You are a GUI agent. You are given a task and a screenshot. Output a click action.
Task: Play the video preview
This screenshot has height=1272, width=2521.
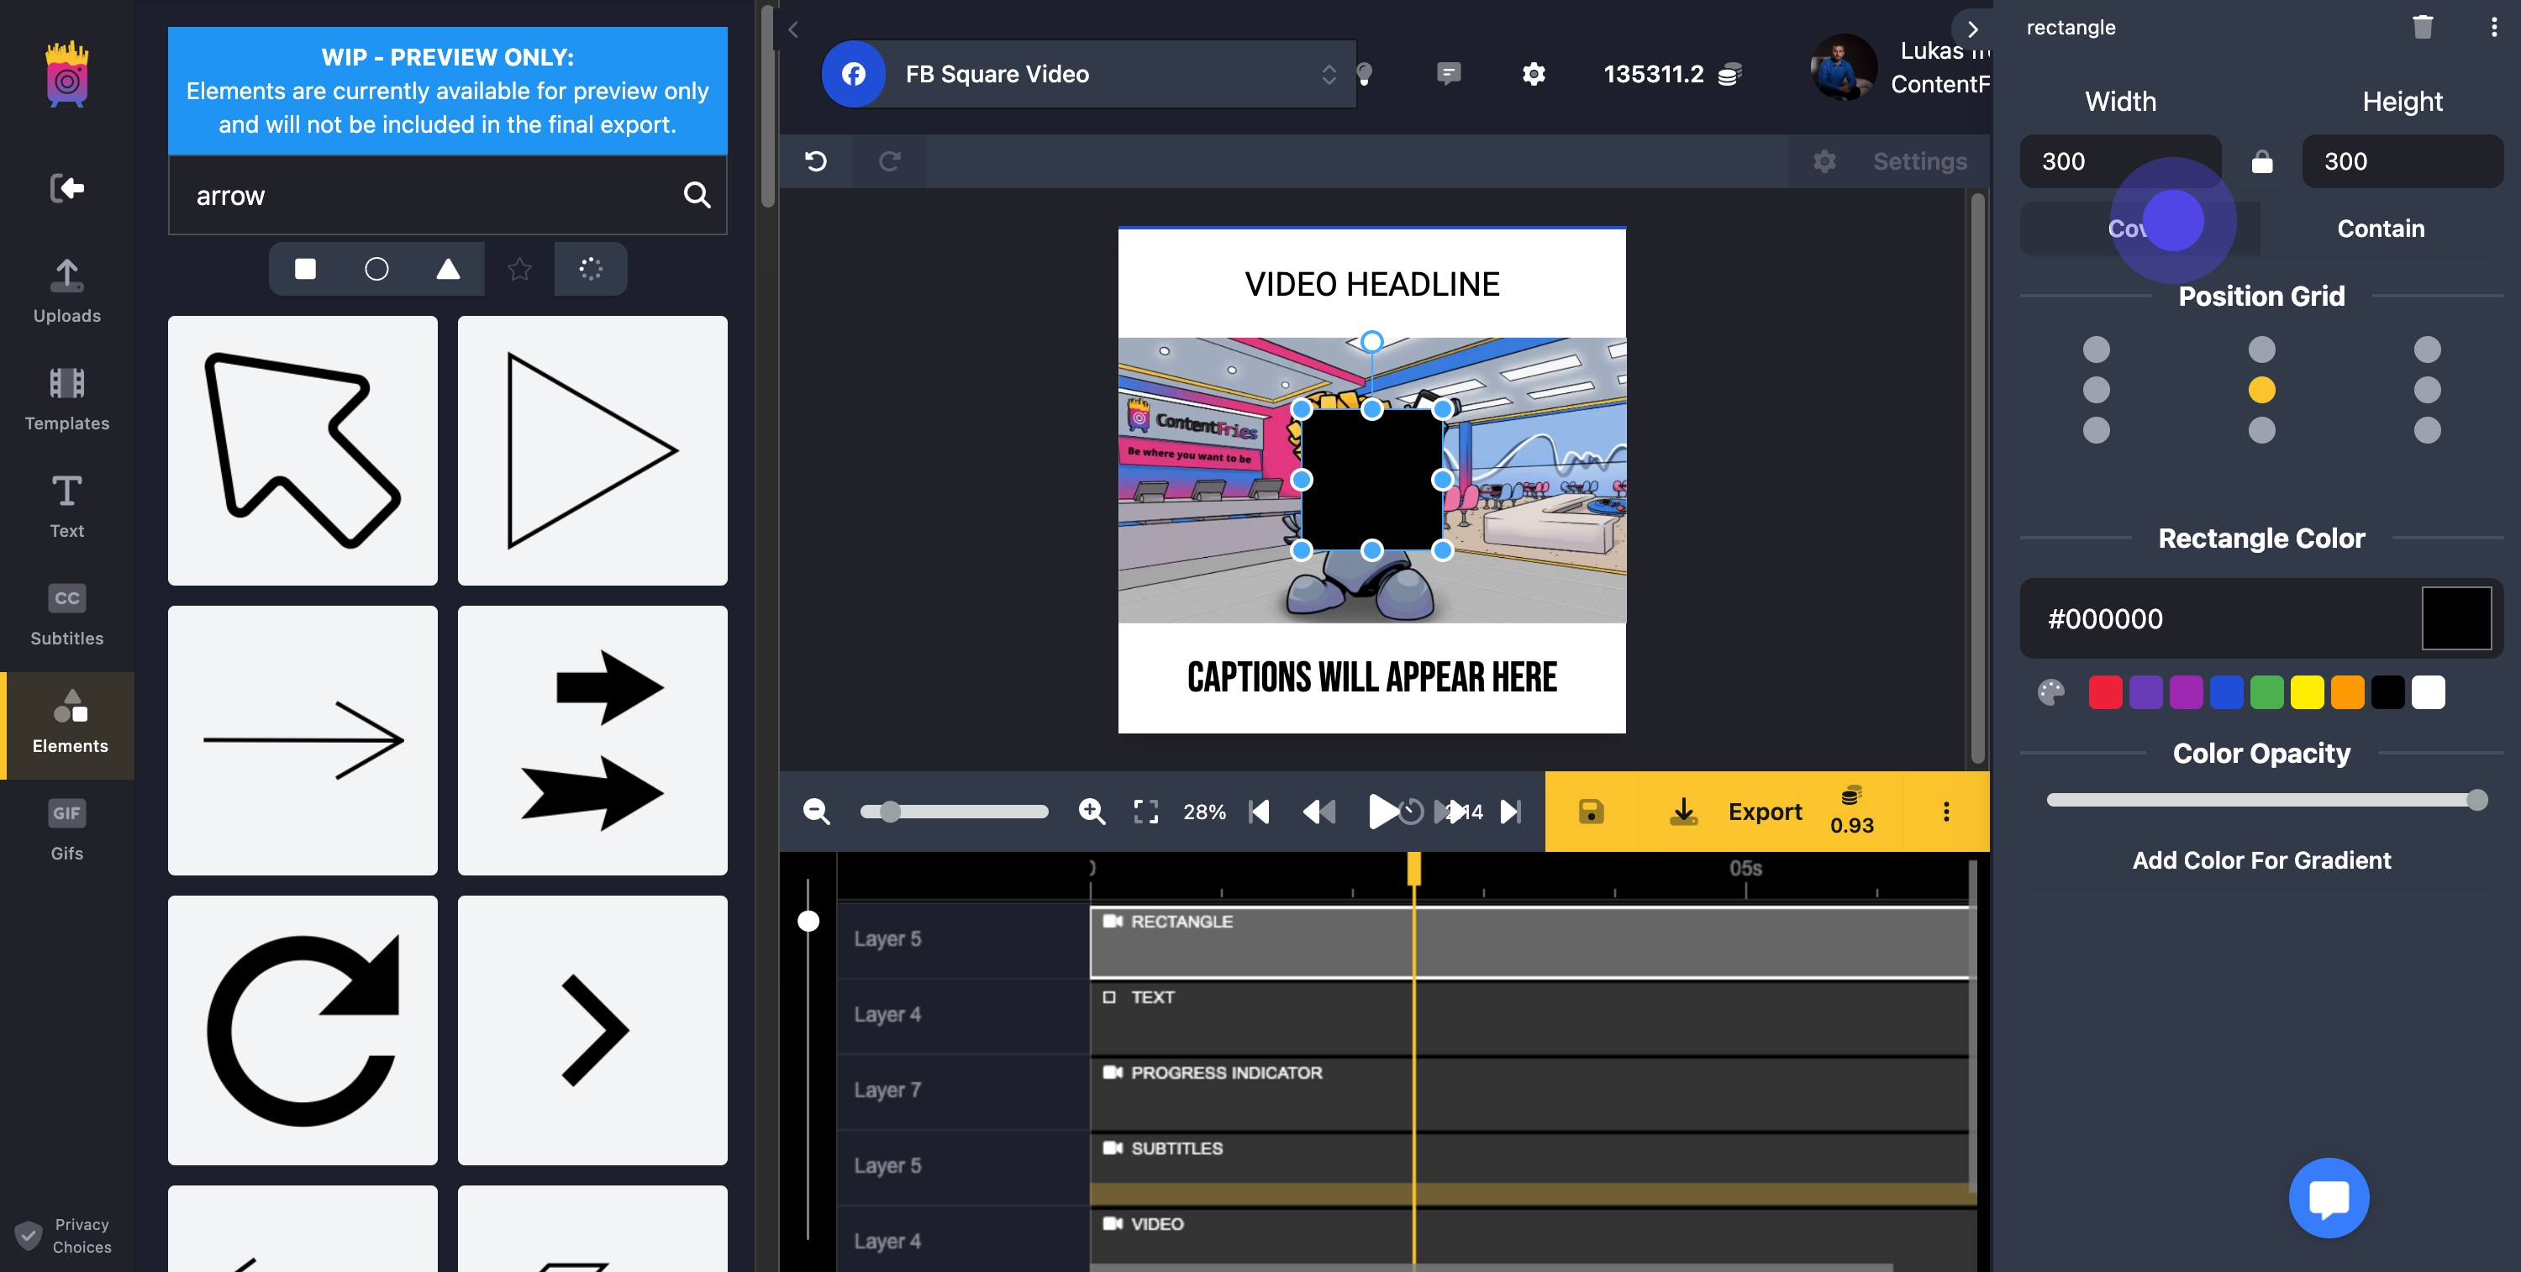click(x=1382, y=811)
